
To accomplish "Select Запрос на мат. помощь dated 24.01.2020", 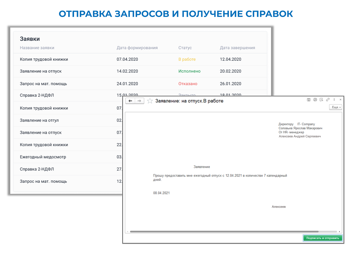I will 140,84.
